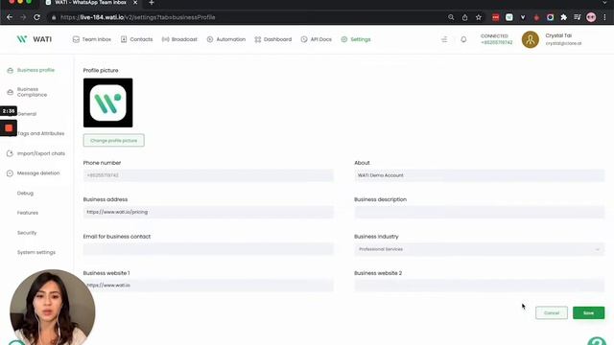Bookmark this page with the star
This screenshot has height=345, width=614.
point(479,17)
